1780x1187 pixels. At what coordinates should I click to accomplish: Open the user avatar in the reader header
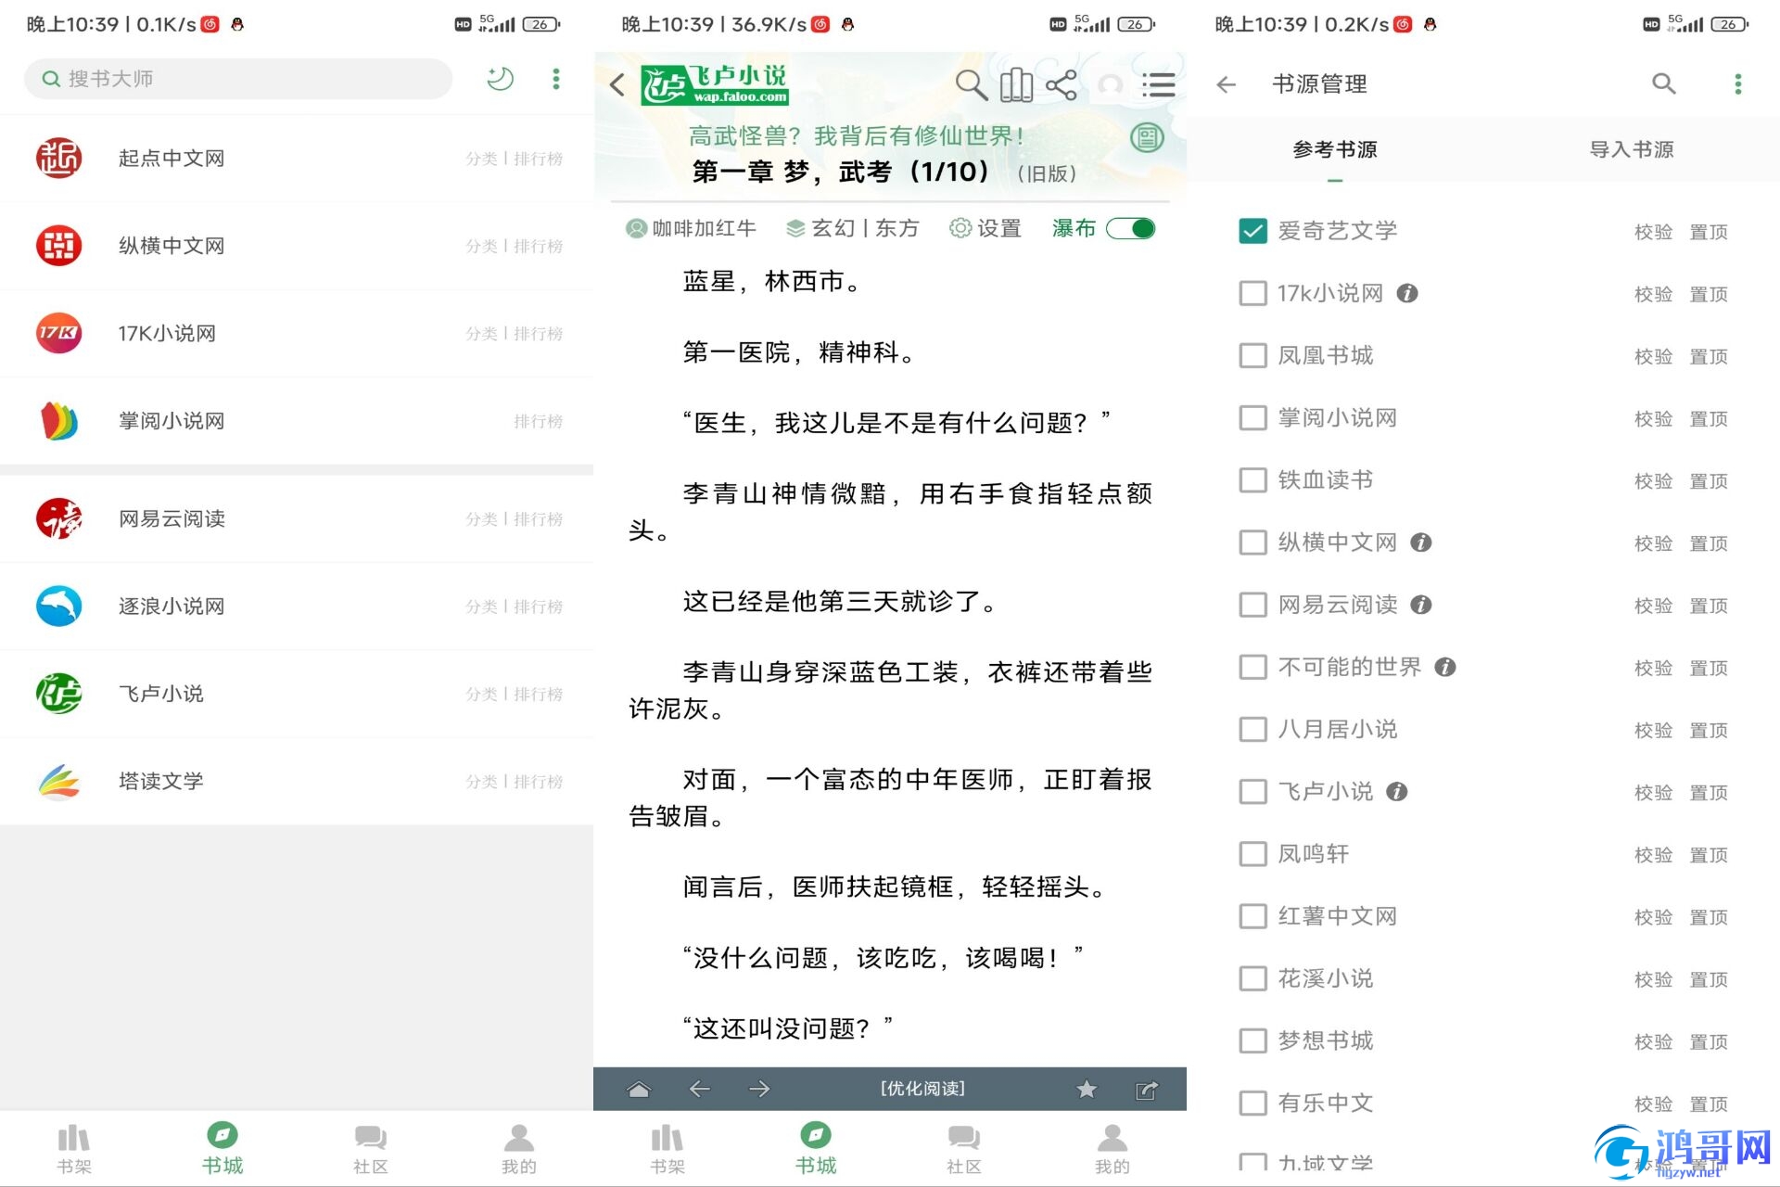click(1111, 84)
